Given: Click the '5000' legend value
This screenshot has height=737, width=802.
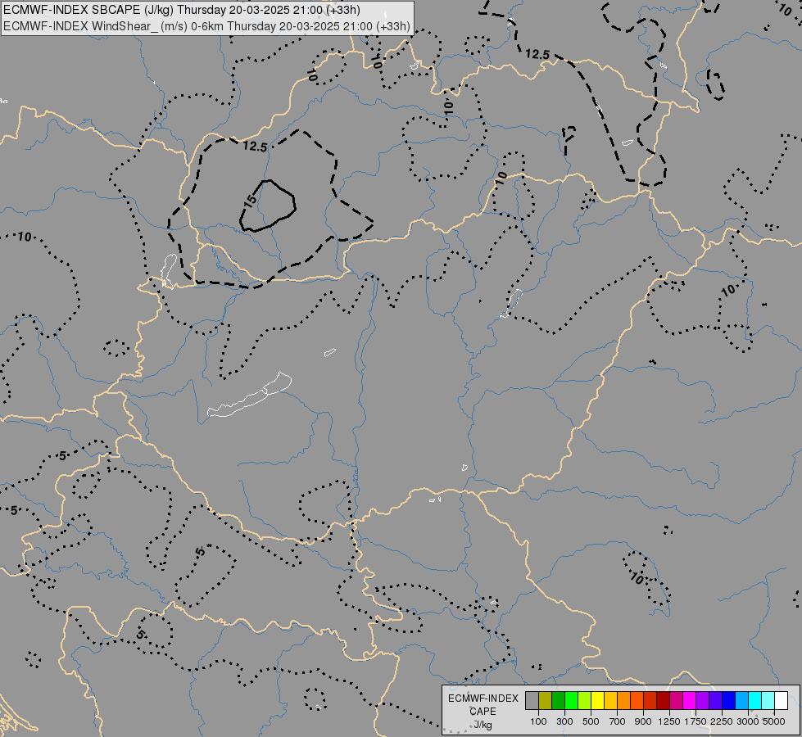Looking at the screenshot, I should (x=774, y=721).
